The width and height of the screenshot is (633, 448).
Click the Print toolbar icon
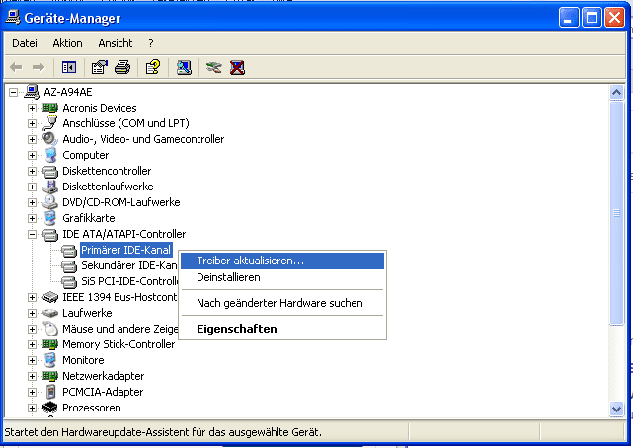[122, 67]
